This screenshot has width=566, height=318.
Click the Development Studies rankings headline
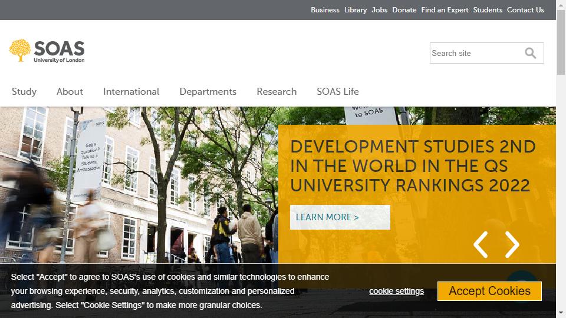413,166
